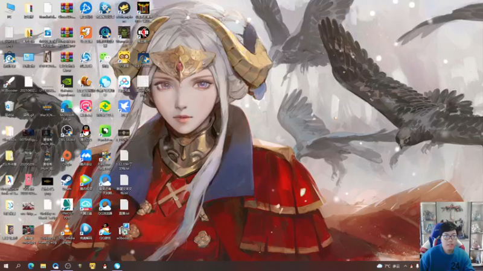
Task: Launch W3Booster rocket shortcut
Action: point(10,82)
